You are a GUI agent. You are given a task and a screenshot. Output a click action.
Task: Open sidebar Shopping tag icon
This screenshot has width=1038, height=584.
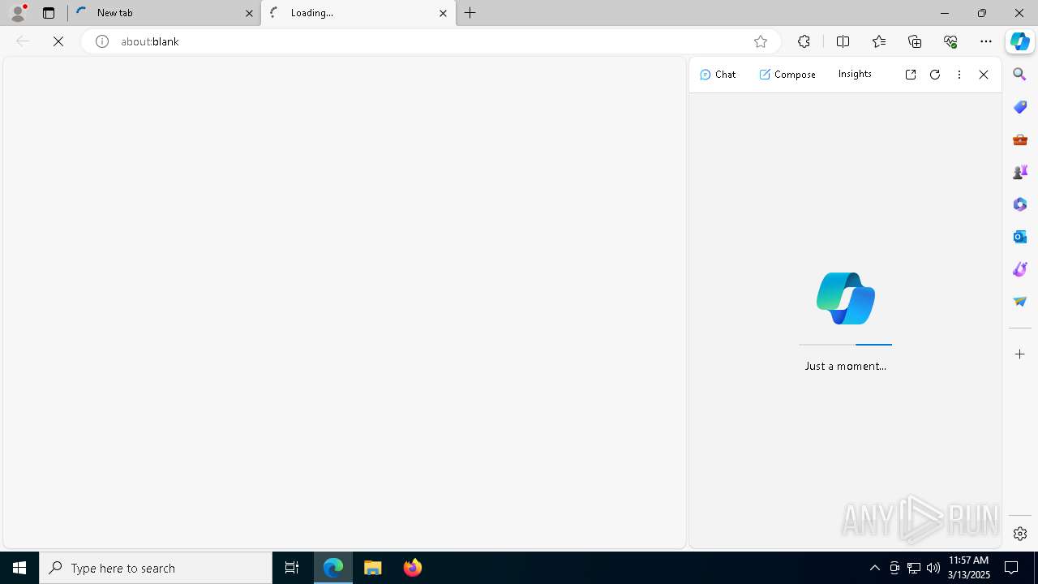1020,107
